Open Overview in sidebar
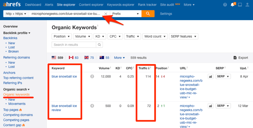The height and width of the screenshot is (128, 253). pyautogui.click(x=10, y=27)
